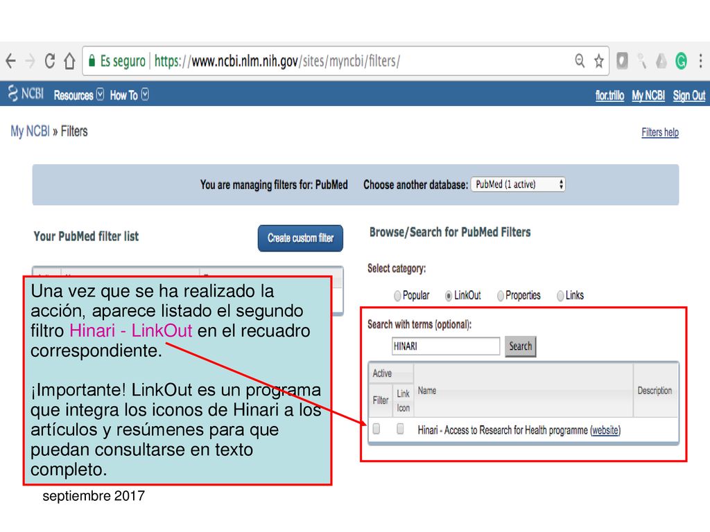Open the Hinari website link
Image resolution: width=710 pixels, height=532 pixels.
click(x=605, y=430)
